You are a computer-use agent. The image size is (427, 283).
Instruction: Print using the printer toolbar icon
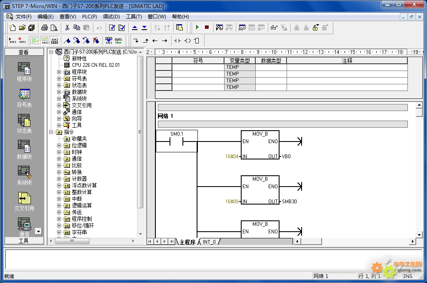coord(45,28)
